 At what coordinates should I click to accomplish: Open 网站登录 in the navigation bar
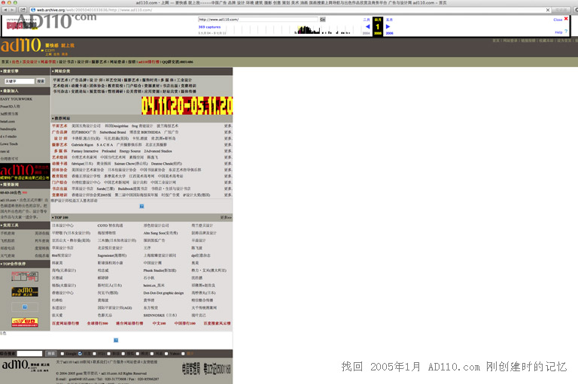[117, 62]
